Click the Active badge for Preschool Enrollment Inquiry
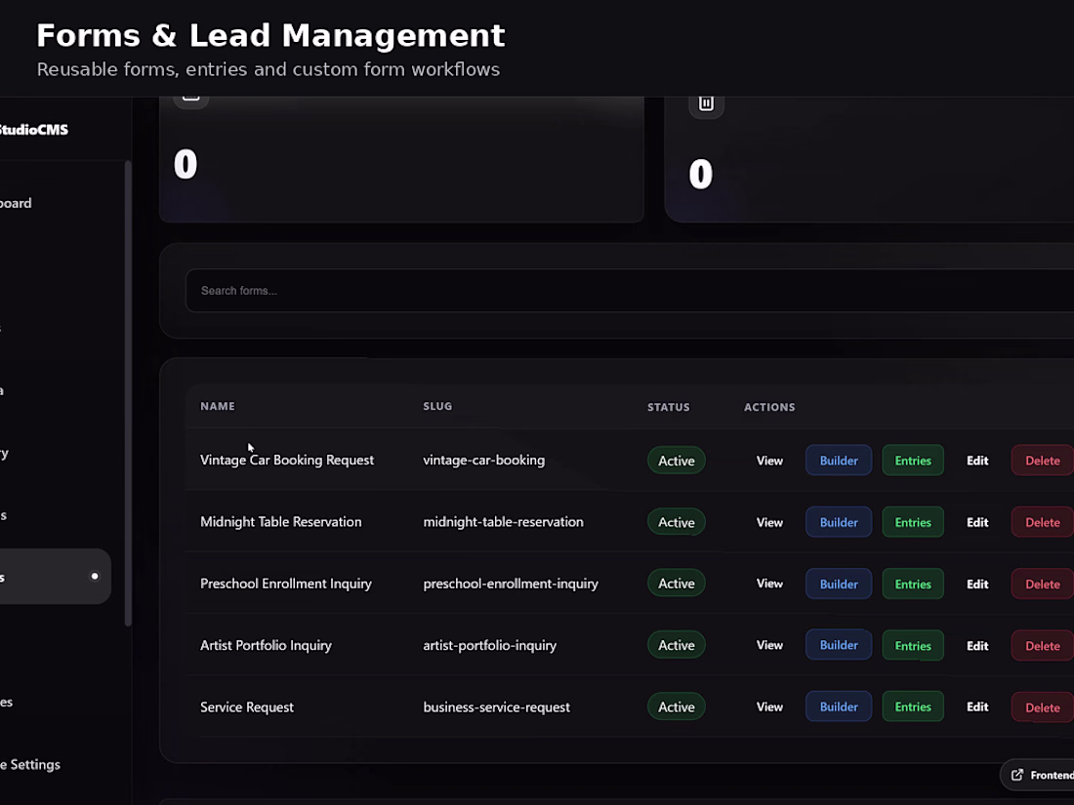1074x805 pixels. tap(676, 584)
